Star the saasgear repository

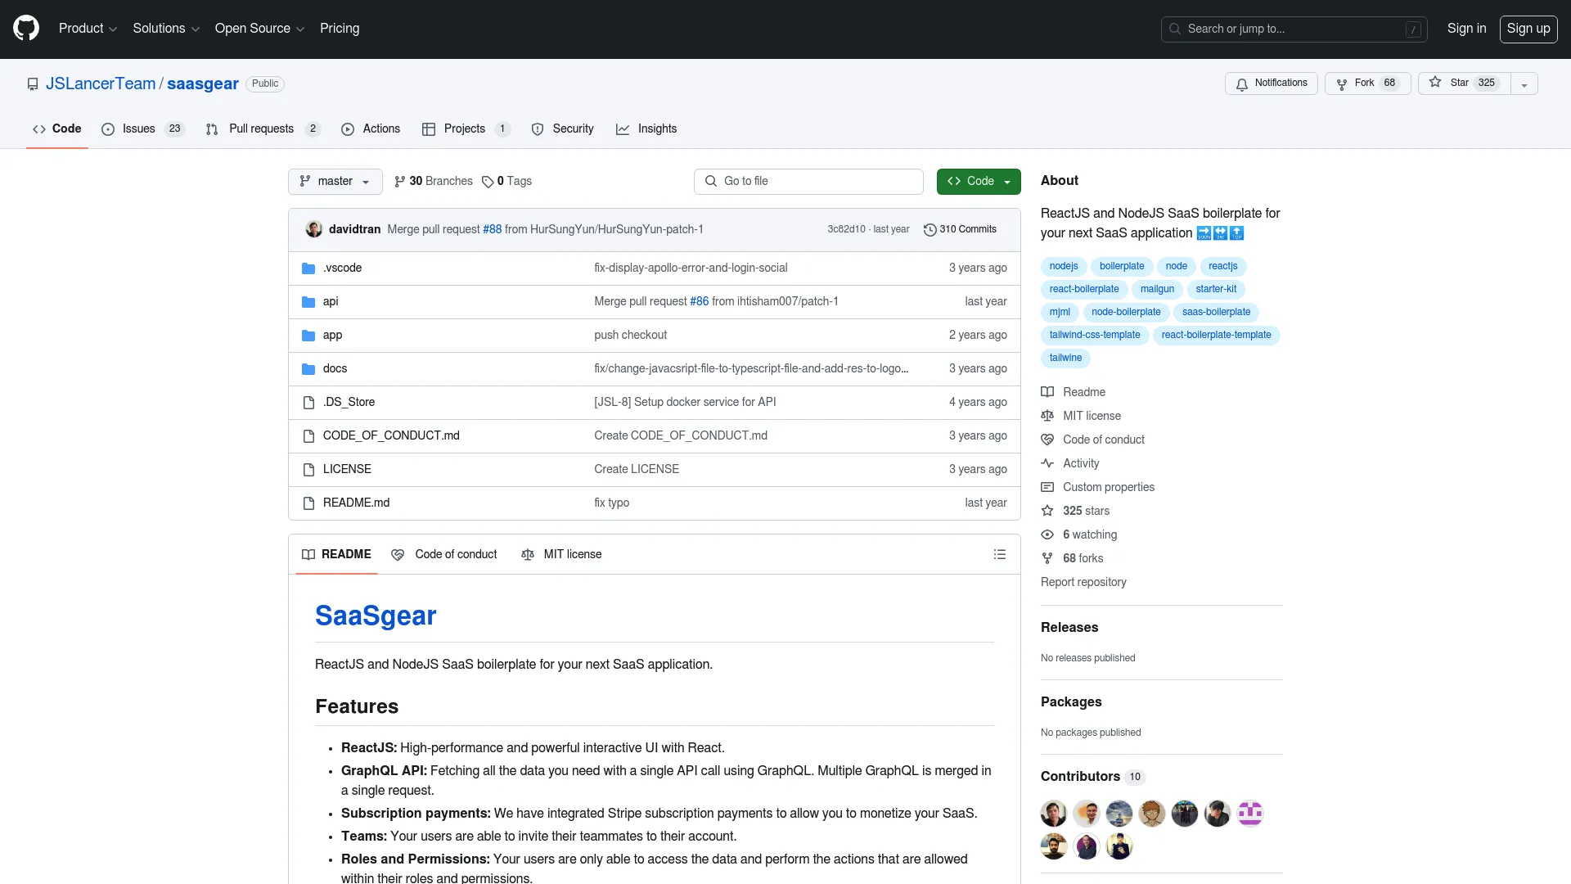(1464, 83)
